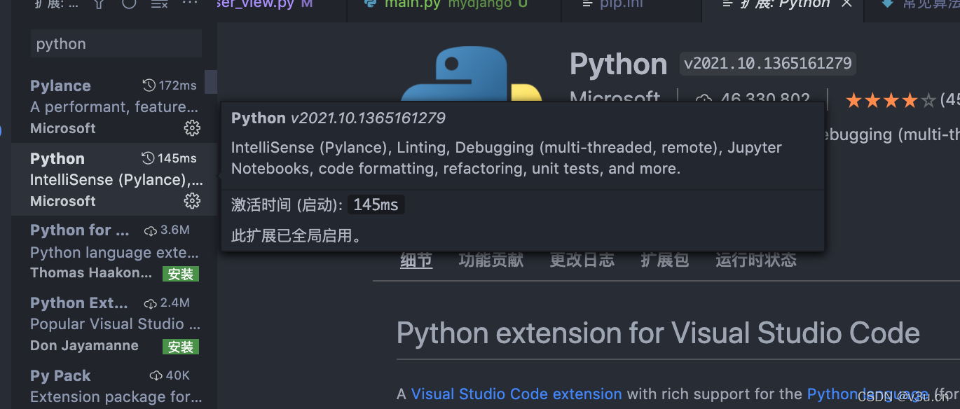
Task: Click the extensions filter funnel icon
Action: click(x=99, y=4)
